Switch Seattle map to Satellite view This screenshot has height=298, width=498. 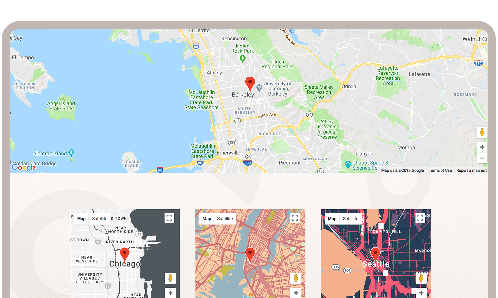(x=351, y=219)
